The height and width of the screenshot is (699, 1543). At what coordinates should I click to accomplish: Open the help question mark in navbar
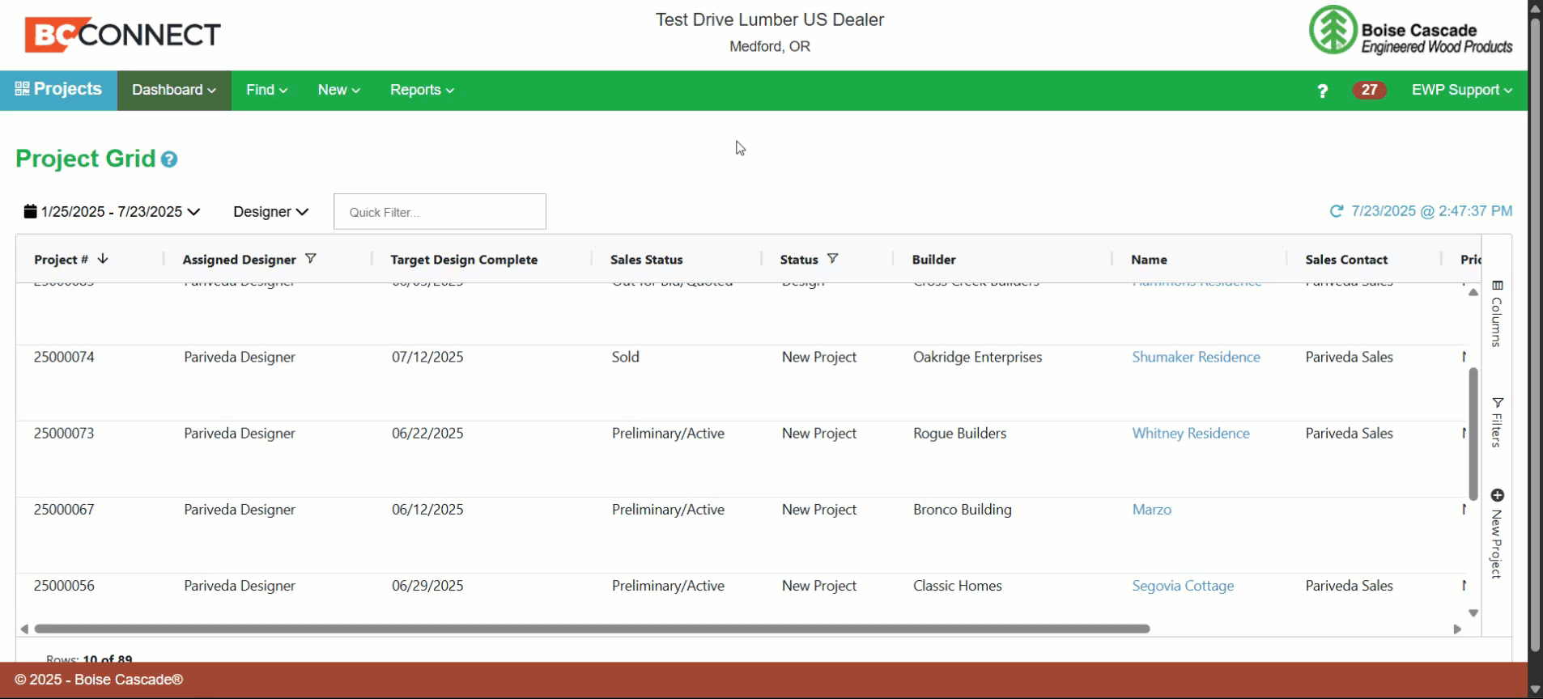click(1322, 91)
